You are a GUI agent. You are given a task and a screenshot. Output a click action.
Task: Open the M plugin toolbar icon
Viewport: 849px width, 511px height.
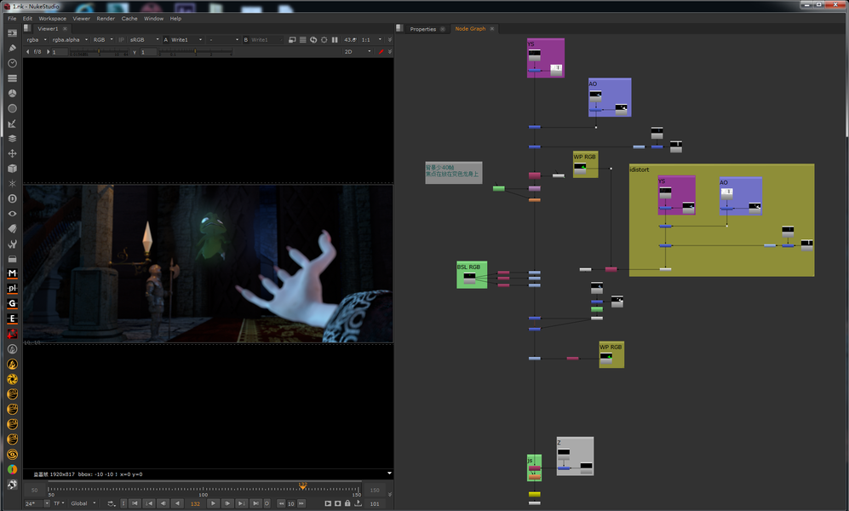pyautogui.click(x=12, y=274)
